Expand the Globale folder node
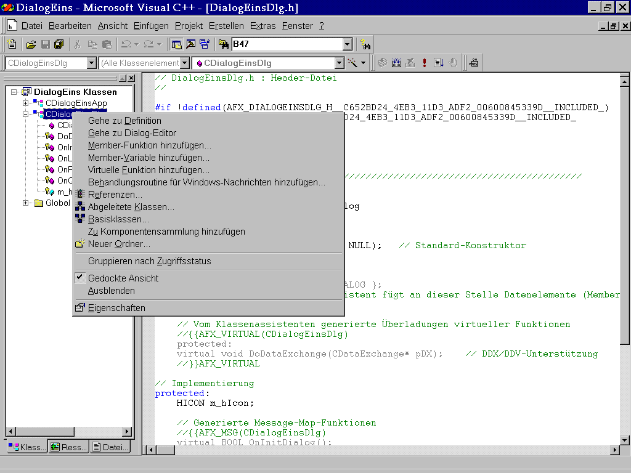Image resolution: width=631 pixels, height=473 pixels. 25,203
